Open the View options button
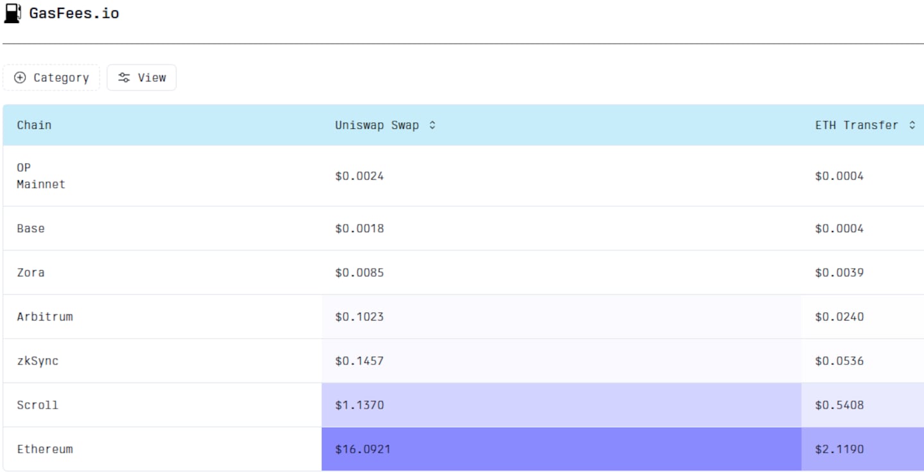 point(142,78)
